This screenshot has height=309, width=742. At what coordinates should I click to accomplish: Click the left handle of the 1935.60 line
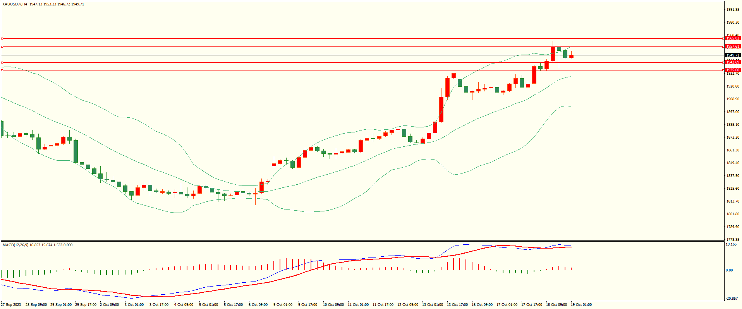click(x=2, y=70)
